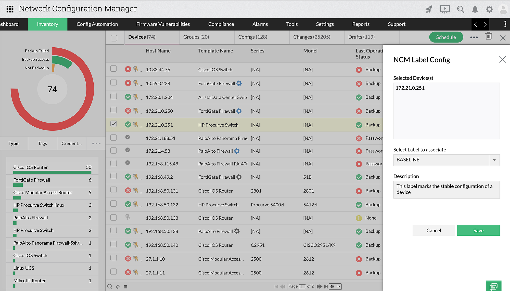Open the chat support icon bottom right
Image resolution: width=510 pixels, height=291 pixels.
[x=493, y=286]
